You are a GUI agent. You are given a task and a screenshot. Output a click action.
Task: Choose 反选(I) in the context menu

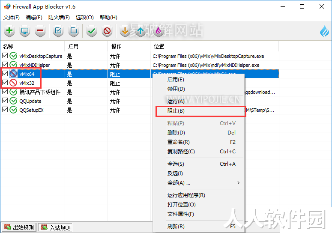point(199,173)
